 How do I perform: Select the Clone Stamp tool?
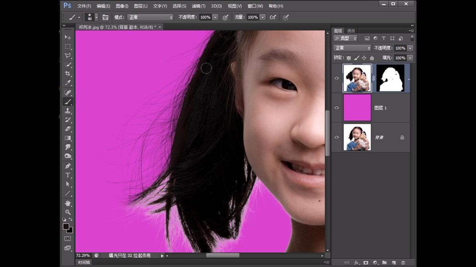pos(68,110)
